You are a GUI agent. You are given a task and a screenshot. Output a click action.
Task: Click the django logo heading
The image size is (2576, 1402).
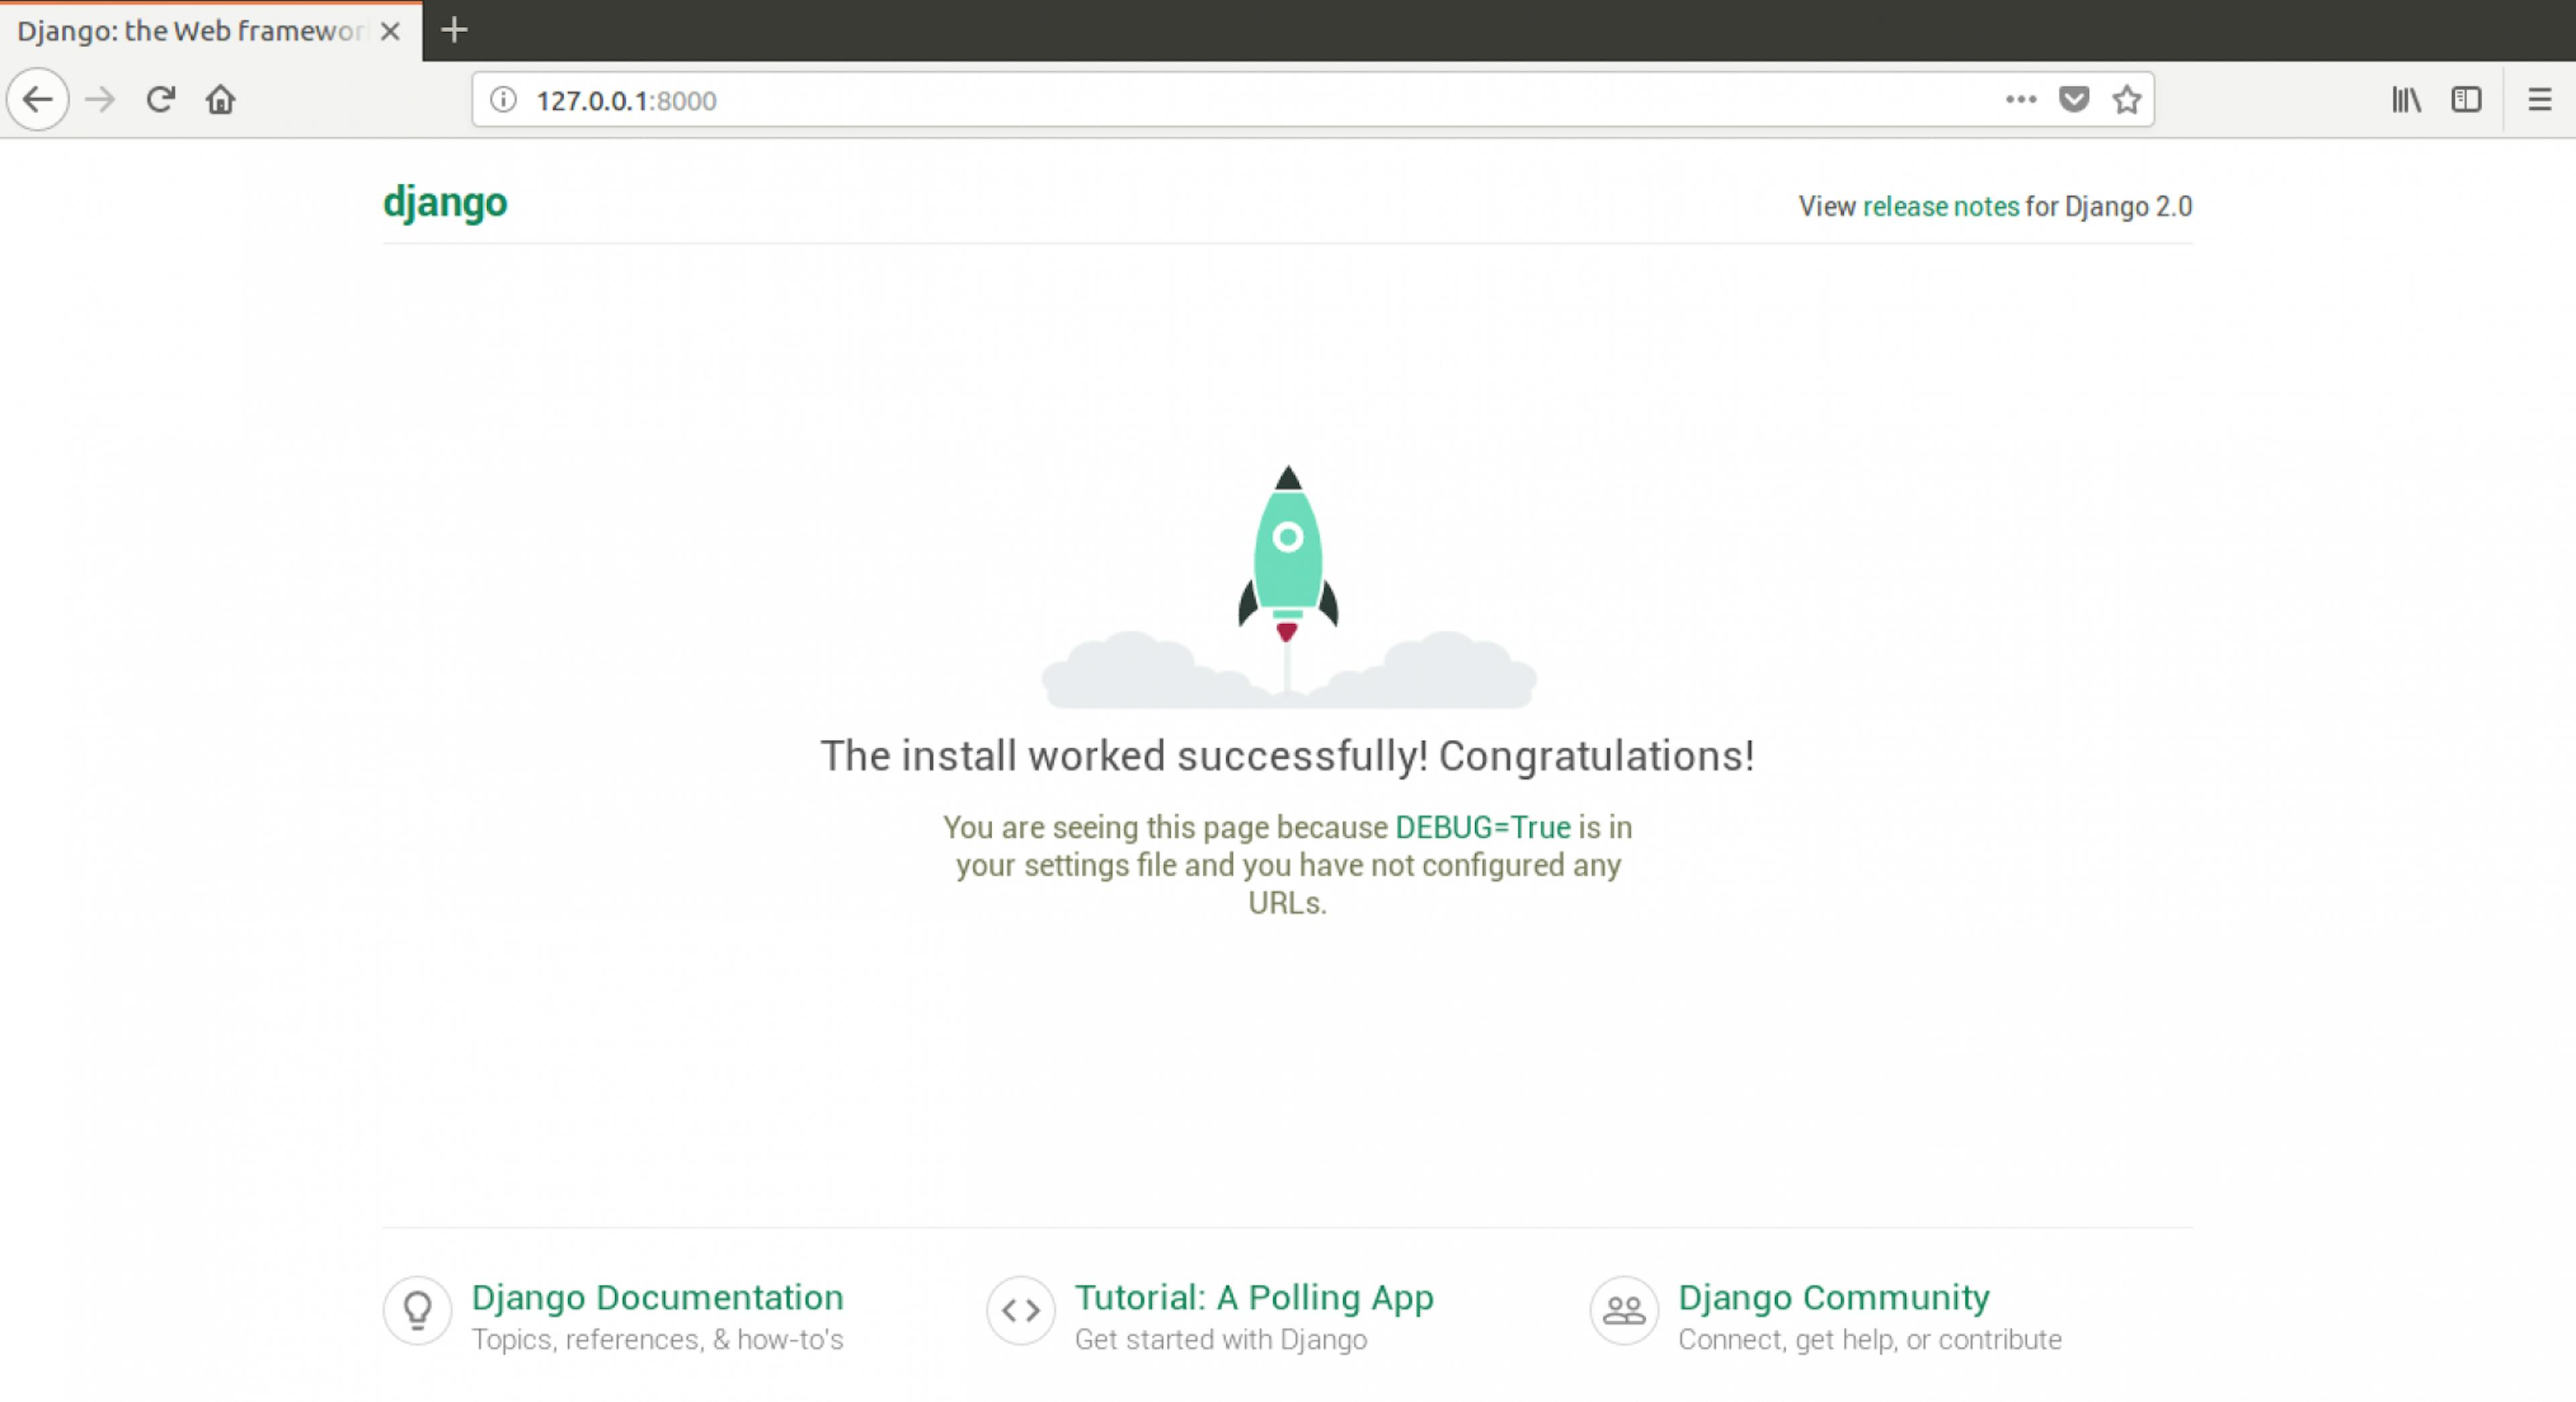click(x=445, y=202)
